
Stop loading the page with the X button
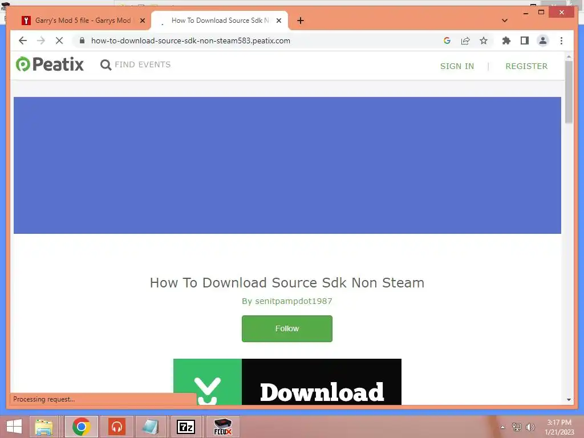(x=59, y=40)
